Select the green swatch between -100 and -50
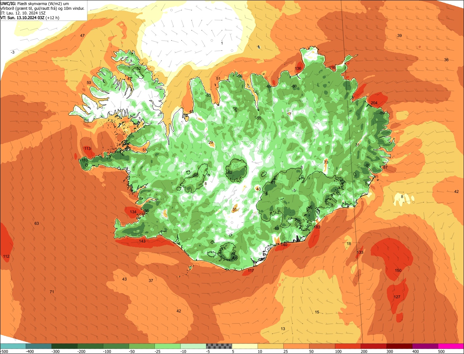 (116, 346)
